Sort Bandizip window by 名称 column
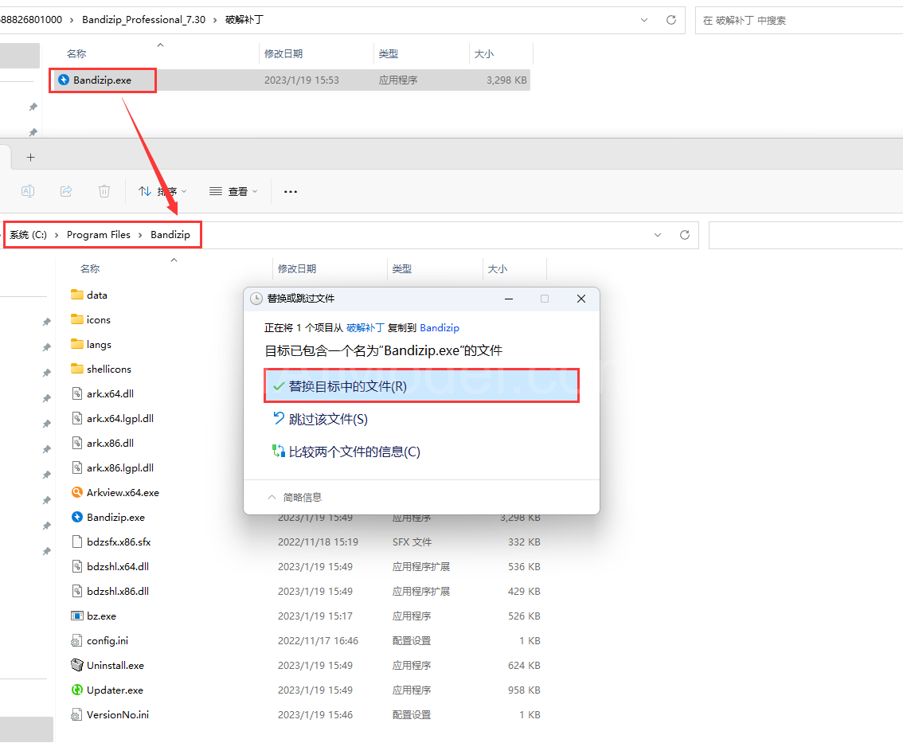 tap(90, 269)
